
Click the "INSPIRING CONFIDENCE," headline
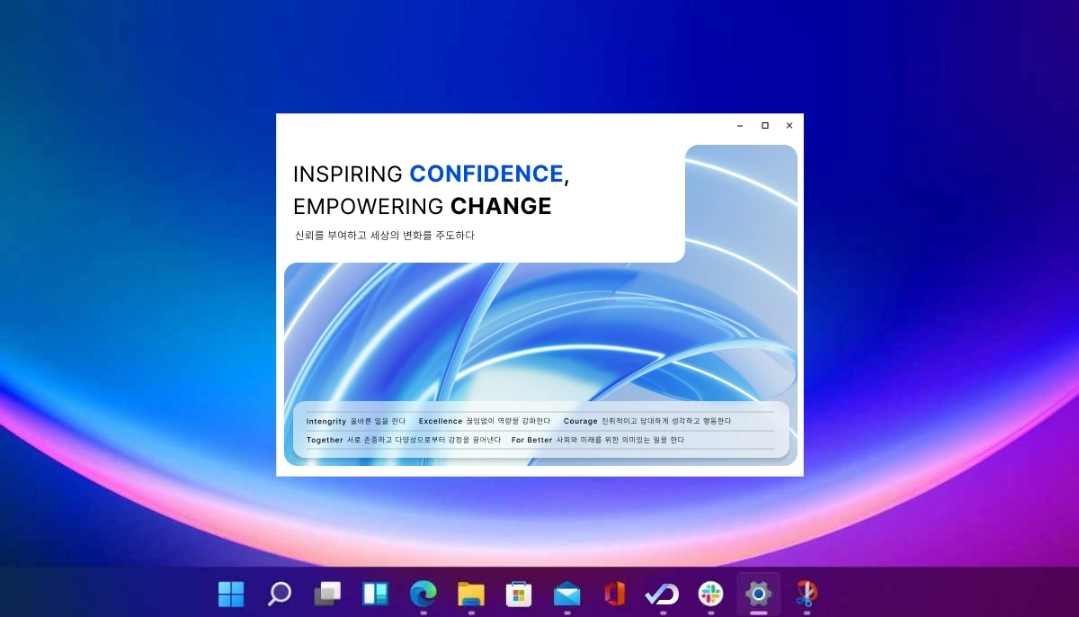click(432, 174)
